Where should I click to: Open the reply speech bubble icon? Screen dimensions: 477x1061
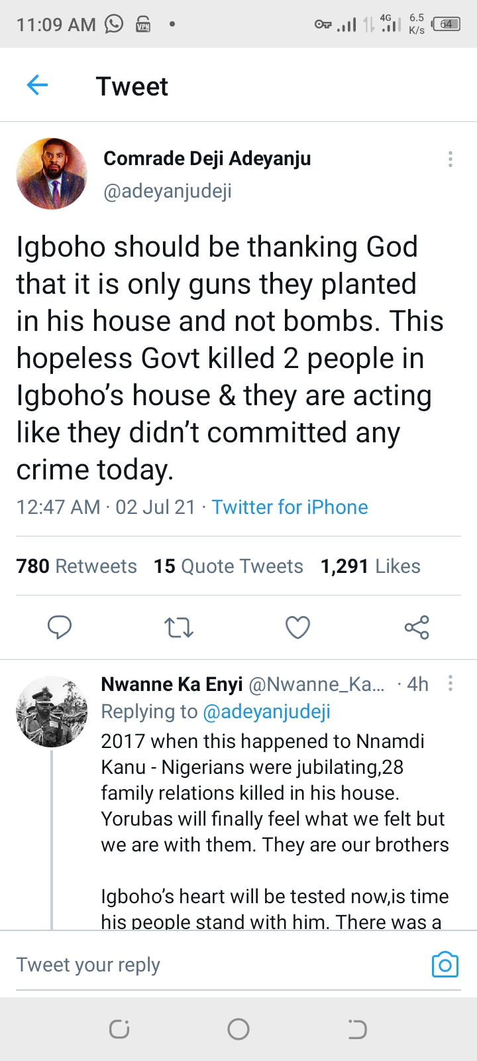point(60,627)
